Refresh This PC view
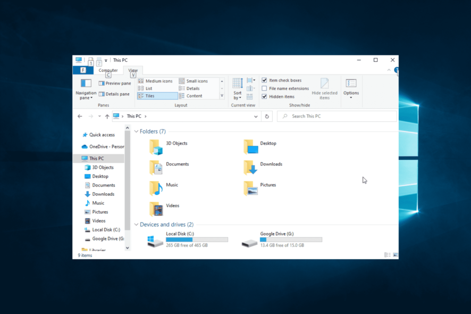Viewport: 471px width, 314px height. tap(267, 117)
